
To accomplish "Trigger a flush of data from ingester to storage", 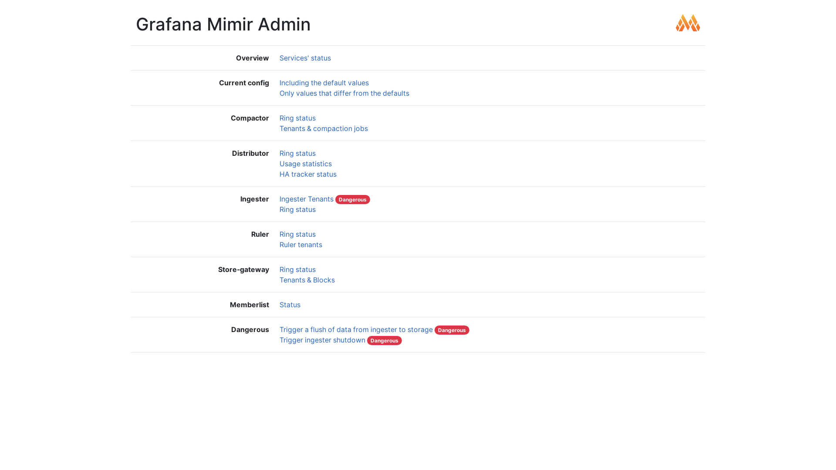I will click(356, 329).
